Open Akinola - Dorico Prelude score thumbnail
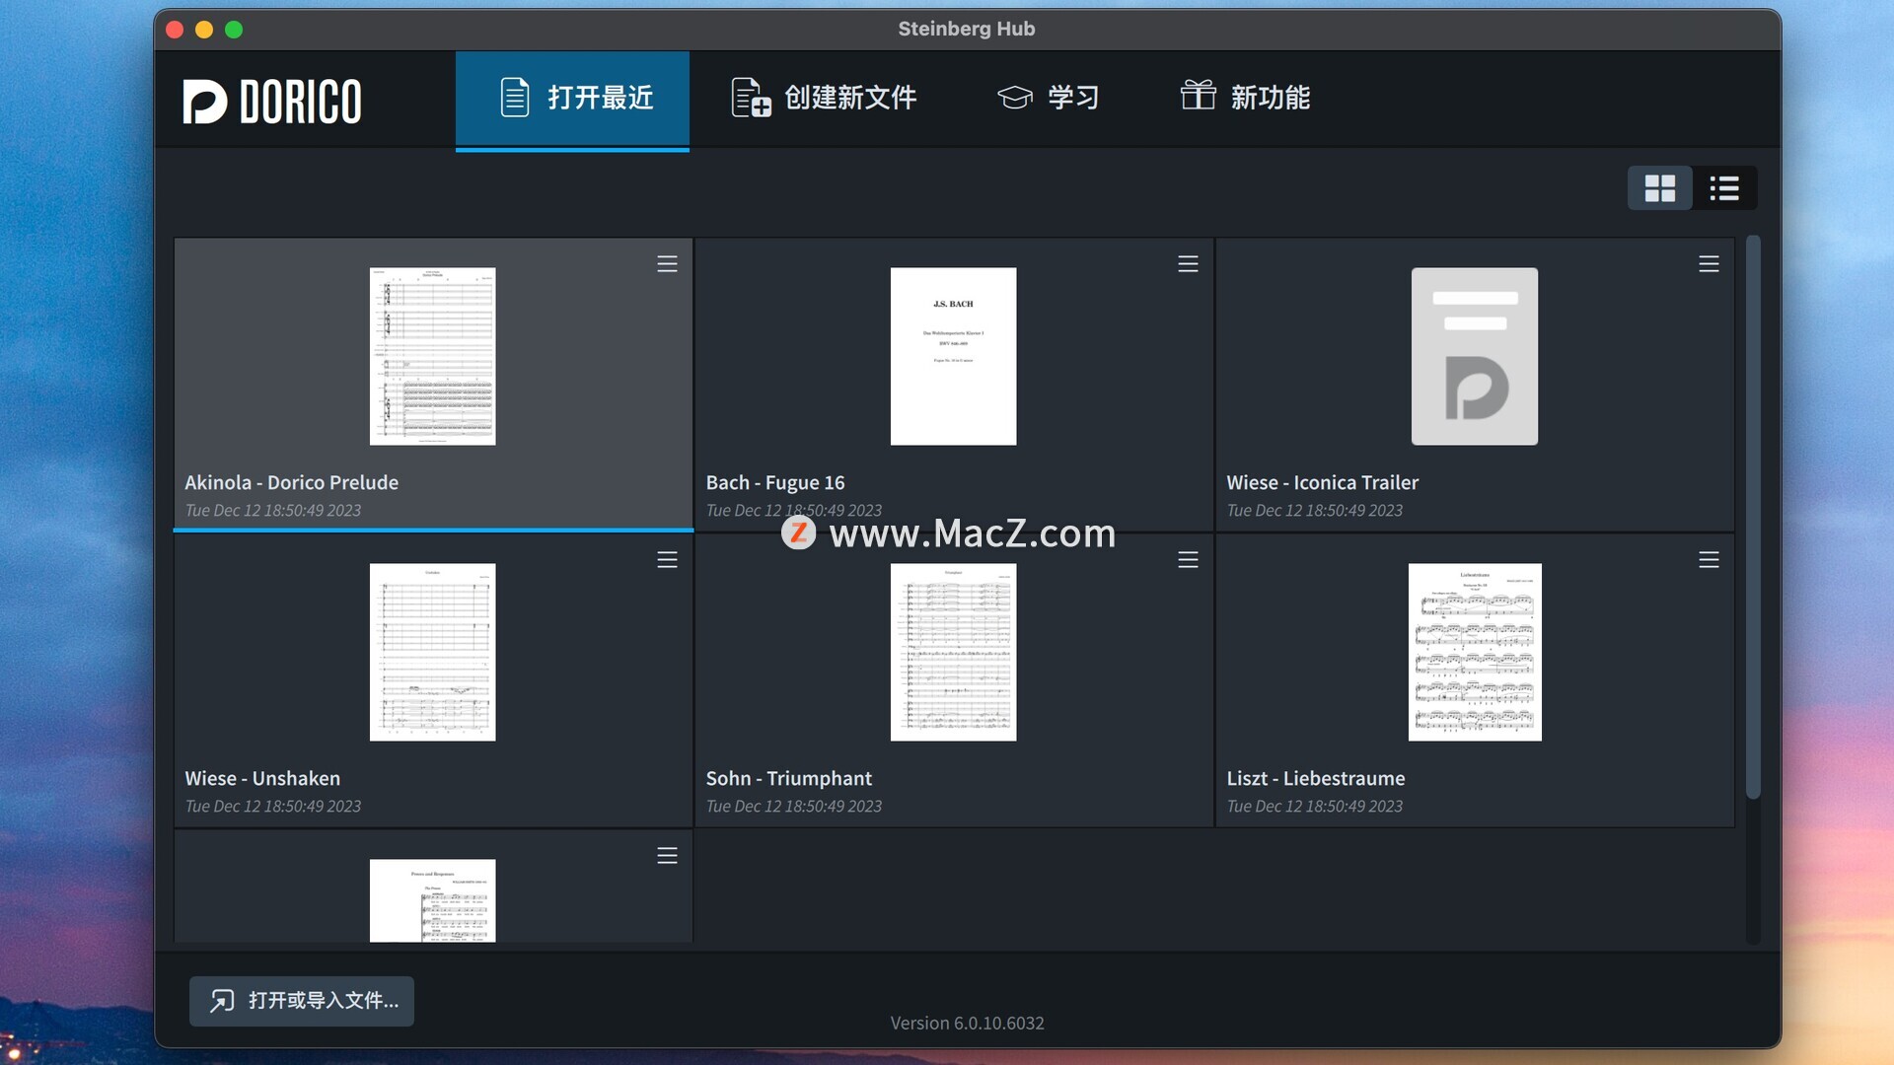The height and width of the screenshot is (1065, 1894). [x=432, y=356]
